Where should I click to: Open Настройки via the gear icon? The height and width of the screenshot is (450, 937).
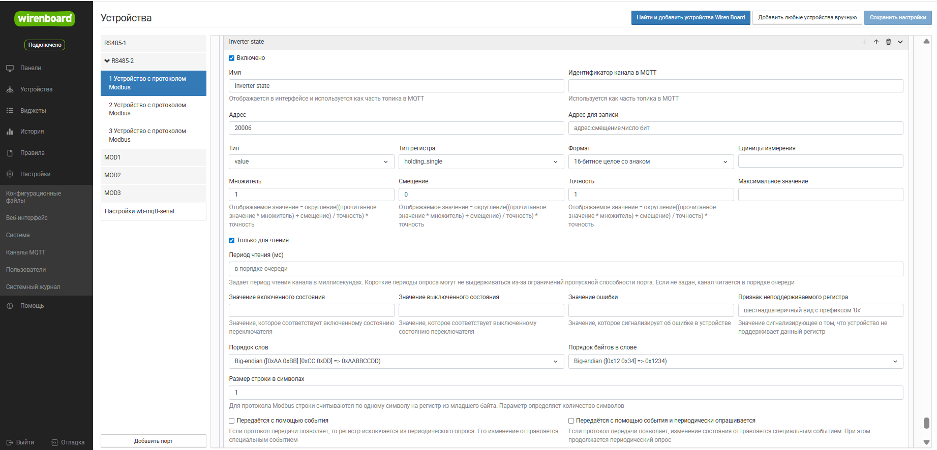(10, 174)
